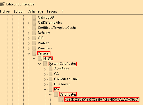Open the Affichage menu
Image resolution: width=143 pixels, height=105 pixels.
click(36, 11)
